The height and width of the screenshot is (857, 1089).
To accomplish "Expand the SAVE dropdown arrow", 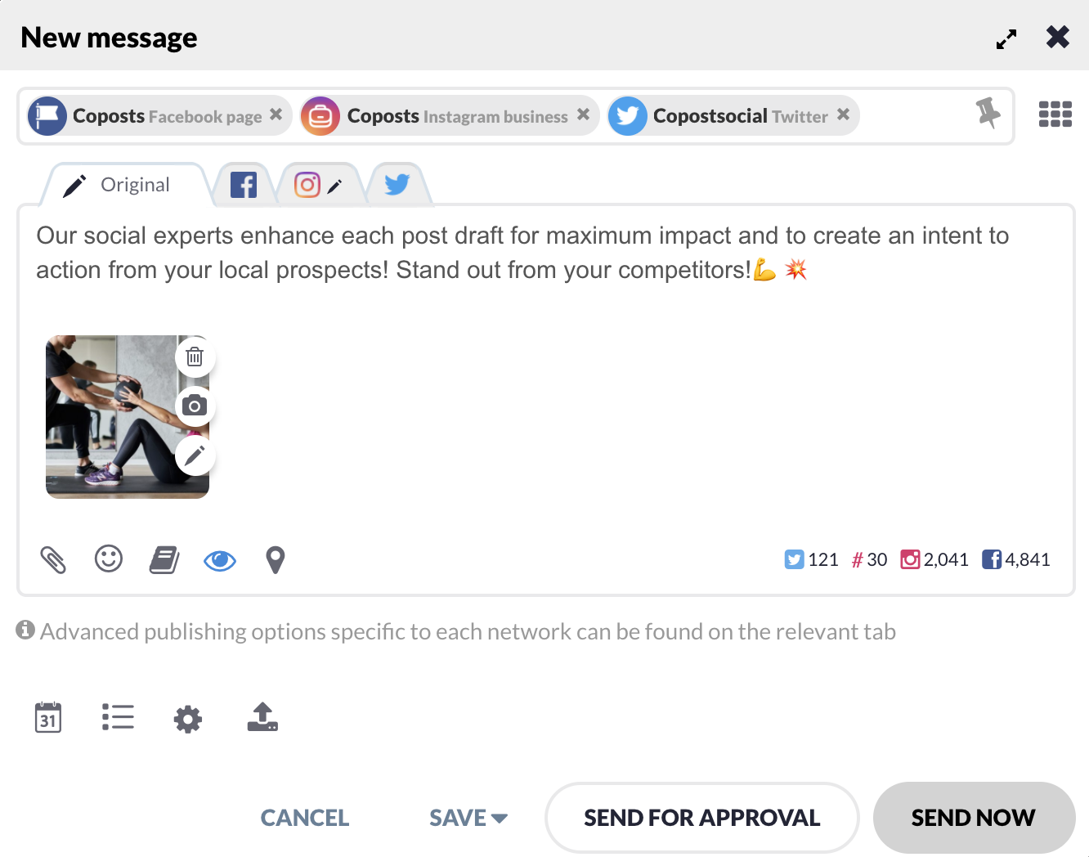I will 500,818.
